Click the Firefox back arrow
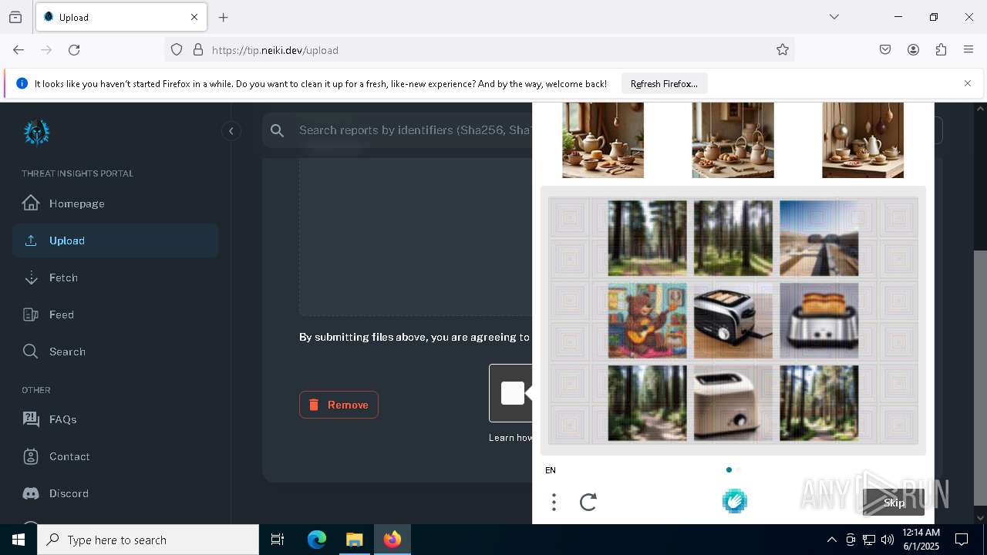 click(19, 50)
